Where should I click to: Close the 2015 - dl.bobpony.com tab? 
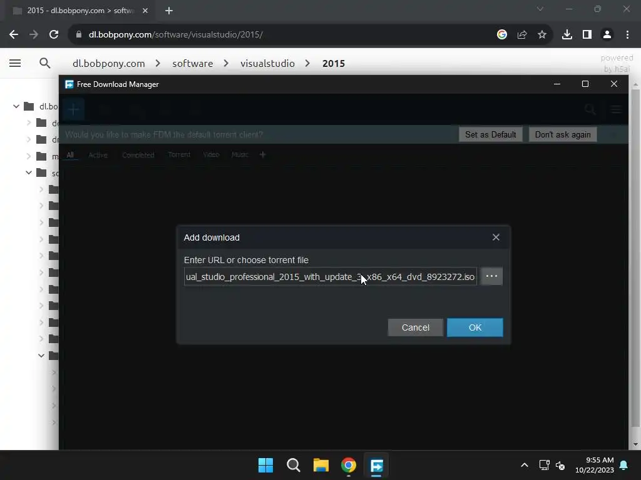click(x=145, y=11)
